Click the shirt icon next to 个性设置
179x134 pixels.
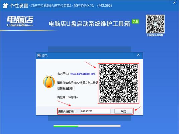point(5,6)
